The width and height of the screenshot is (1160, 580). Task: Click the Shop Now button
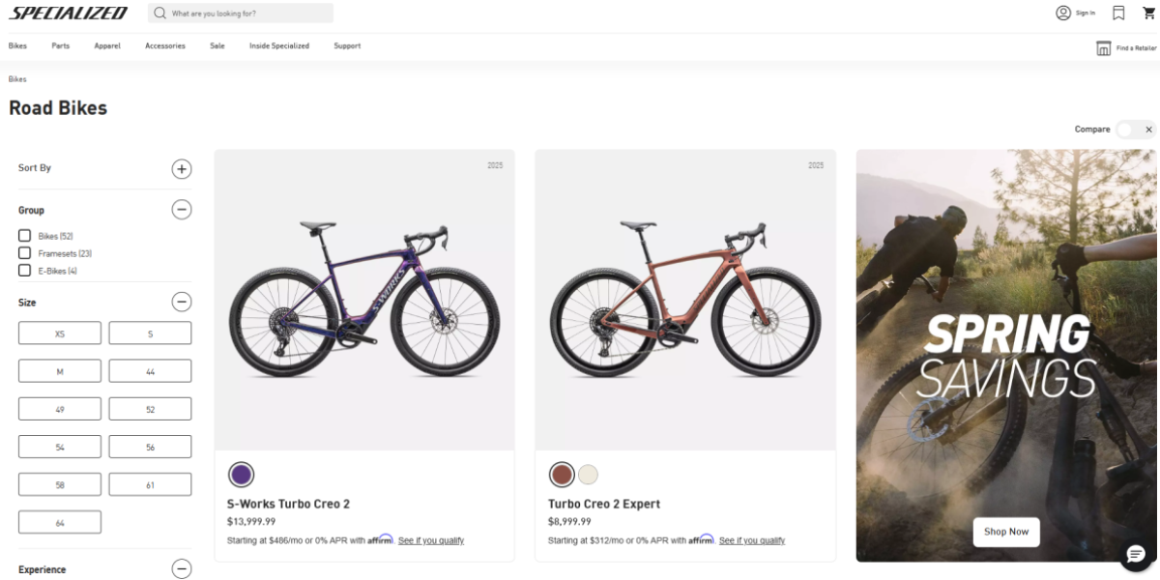1006,532
